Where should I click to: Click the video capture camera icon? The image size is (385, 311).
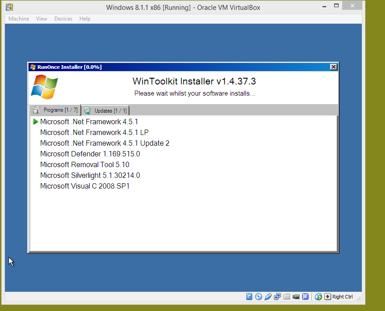pos(296,297)
